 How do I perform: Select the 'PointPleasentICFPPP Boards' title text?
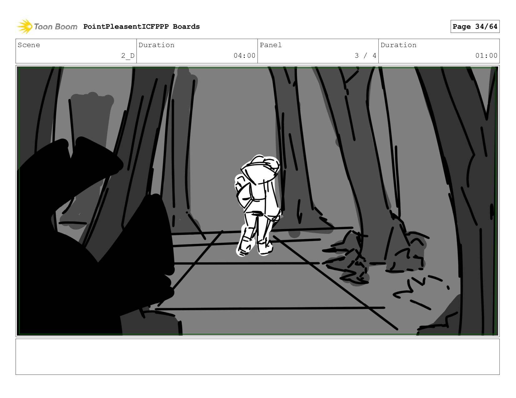[x=141, y=27]
